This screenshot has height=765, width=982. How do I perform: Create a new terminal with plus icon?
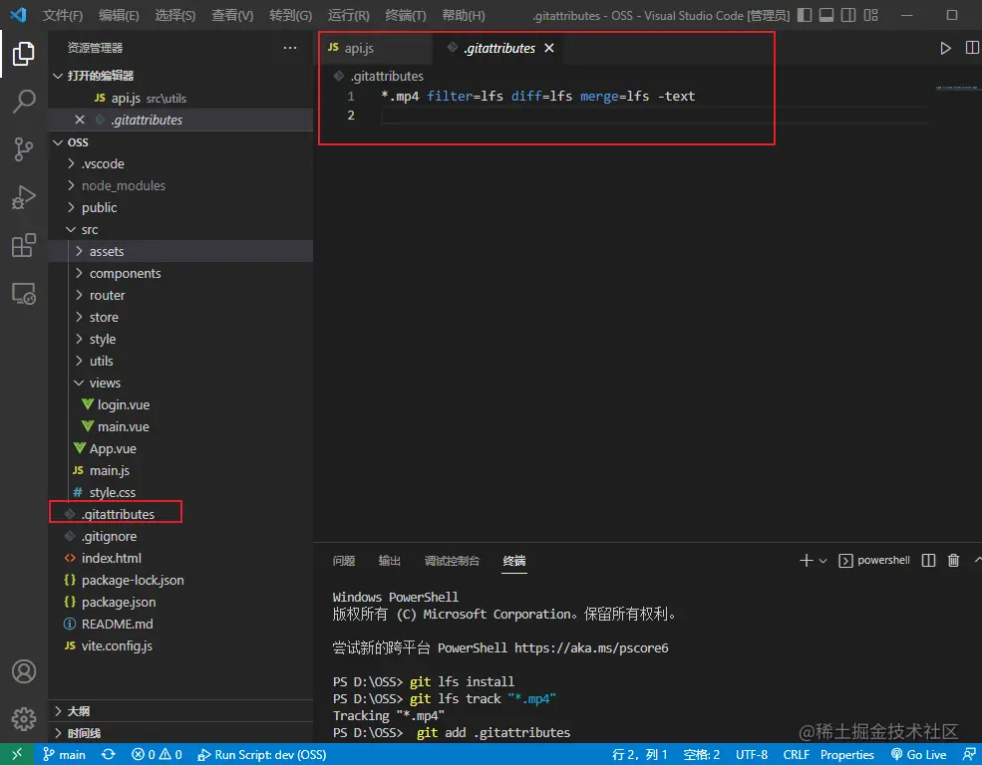(806, 561)
